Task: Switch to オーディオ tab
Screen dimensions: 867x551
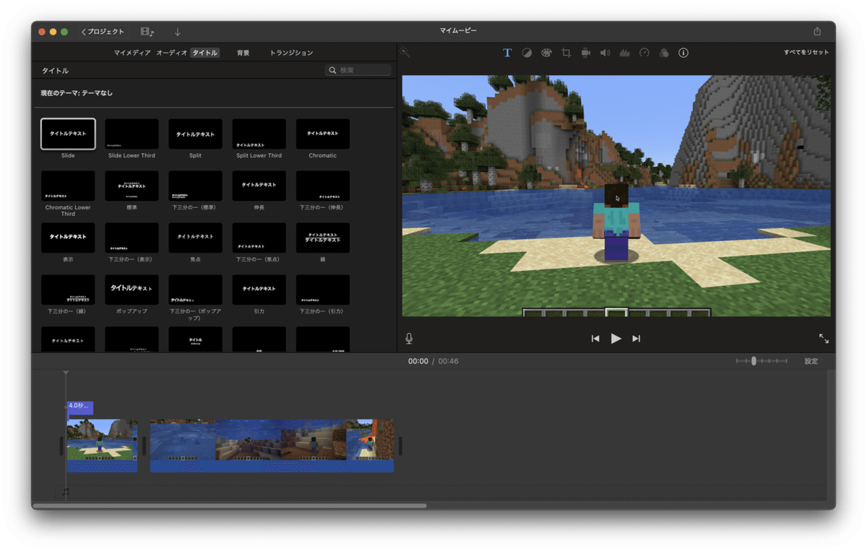Action: [x=172, y=53]
